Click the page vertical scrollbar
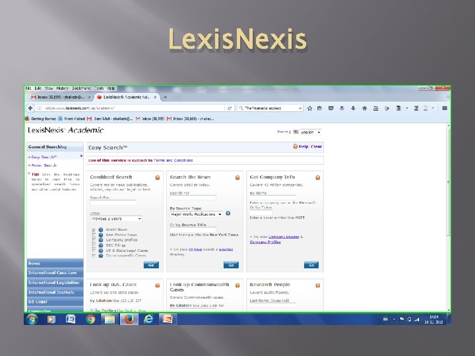This screenshot has width=475, height=356. tap(449, 182)
